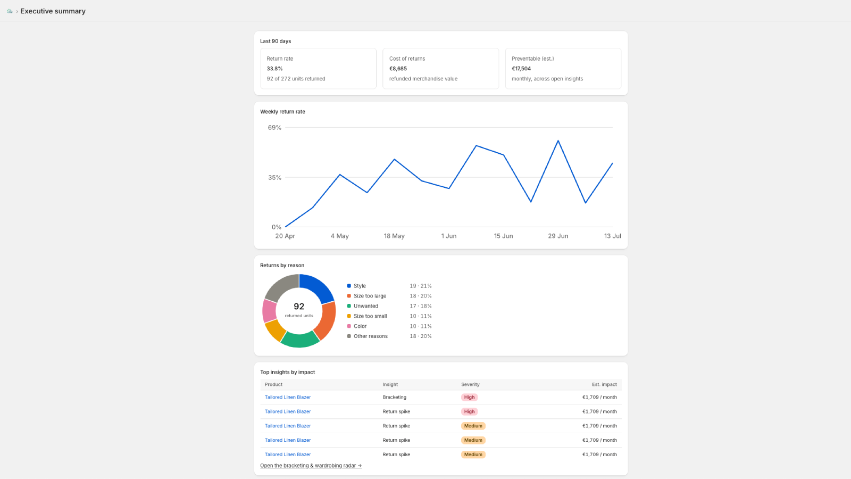Click the app icon in the breadcrumb
851x479 pixels.
click(x=10, y=11)
